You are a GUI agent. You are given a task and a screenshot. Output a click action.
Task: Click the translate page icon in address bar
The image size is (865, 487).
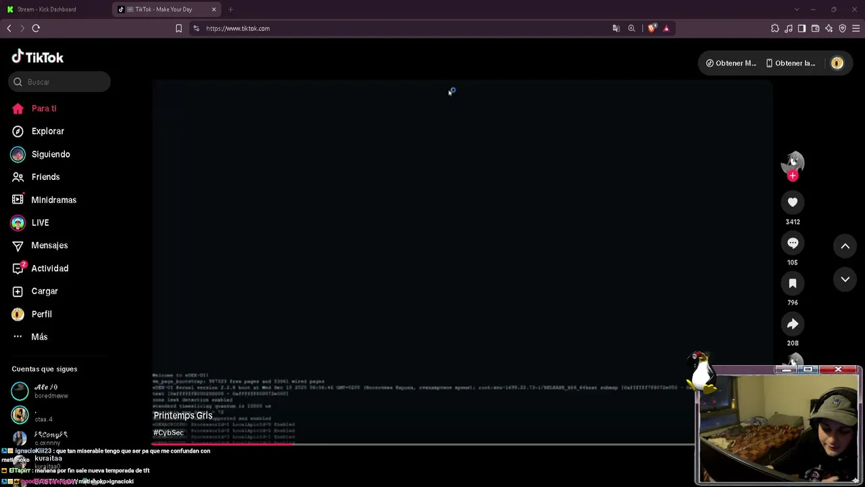coord(616,28)
